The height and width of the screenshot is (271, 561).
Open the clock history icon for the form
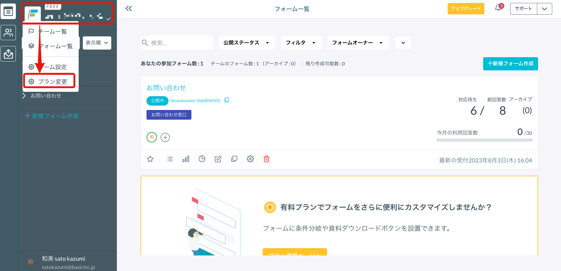202,159
